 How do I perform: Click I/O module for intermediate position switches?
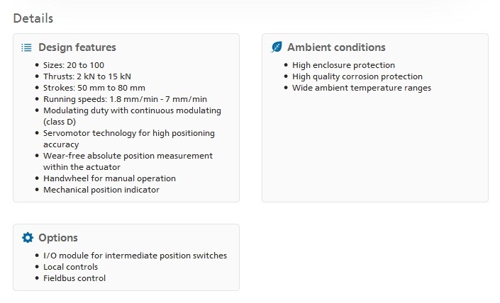click(x=135, y=256)
